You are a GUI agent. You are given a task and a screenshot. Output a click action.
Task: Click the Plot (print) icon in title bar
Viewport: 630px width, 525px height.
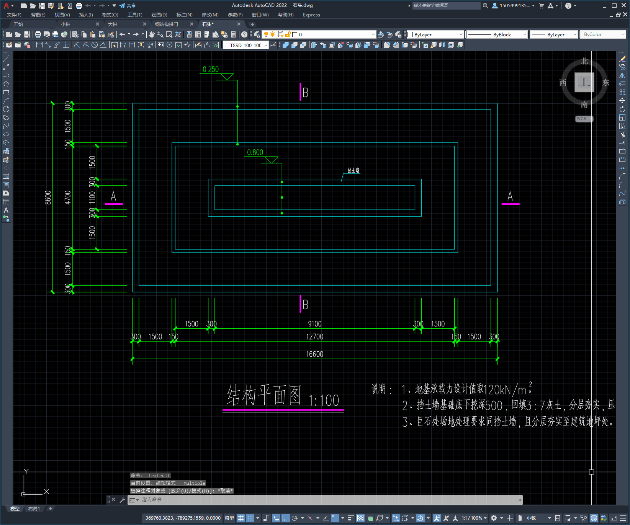click(x=79, y=6)
